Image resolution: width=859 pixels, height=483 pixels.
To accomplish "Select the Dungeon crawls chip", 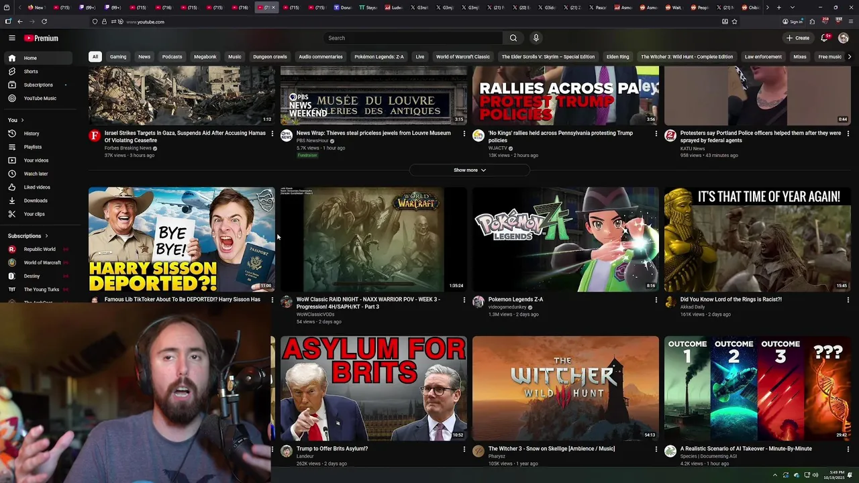I will click(x=270, y=57).
